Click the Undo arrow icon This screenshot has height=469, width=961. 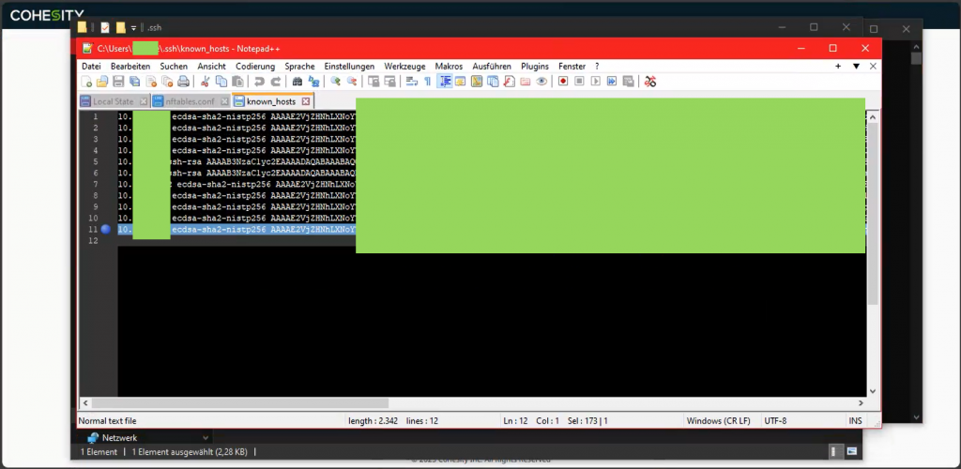[x=259, y=82]
